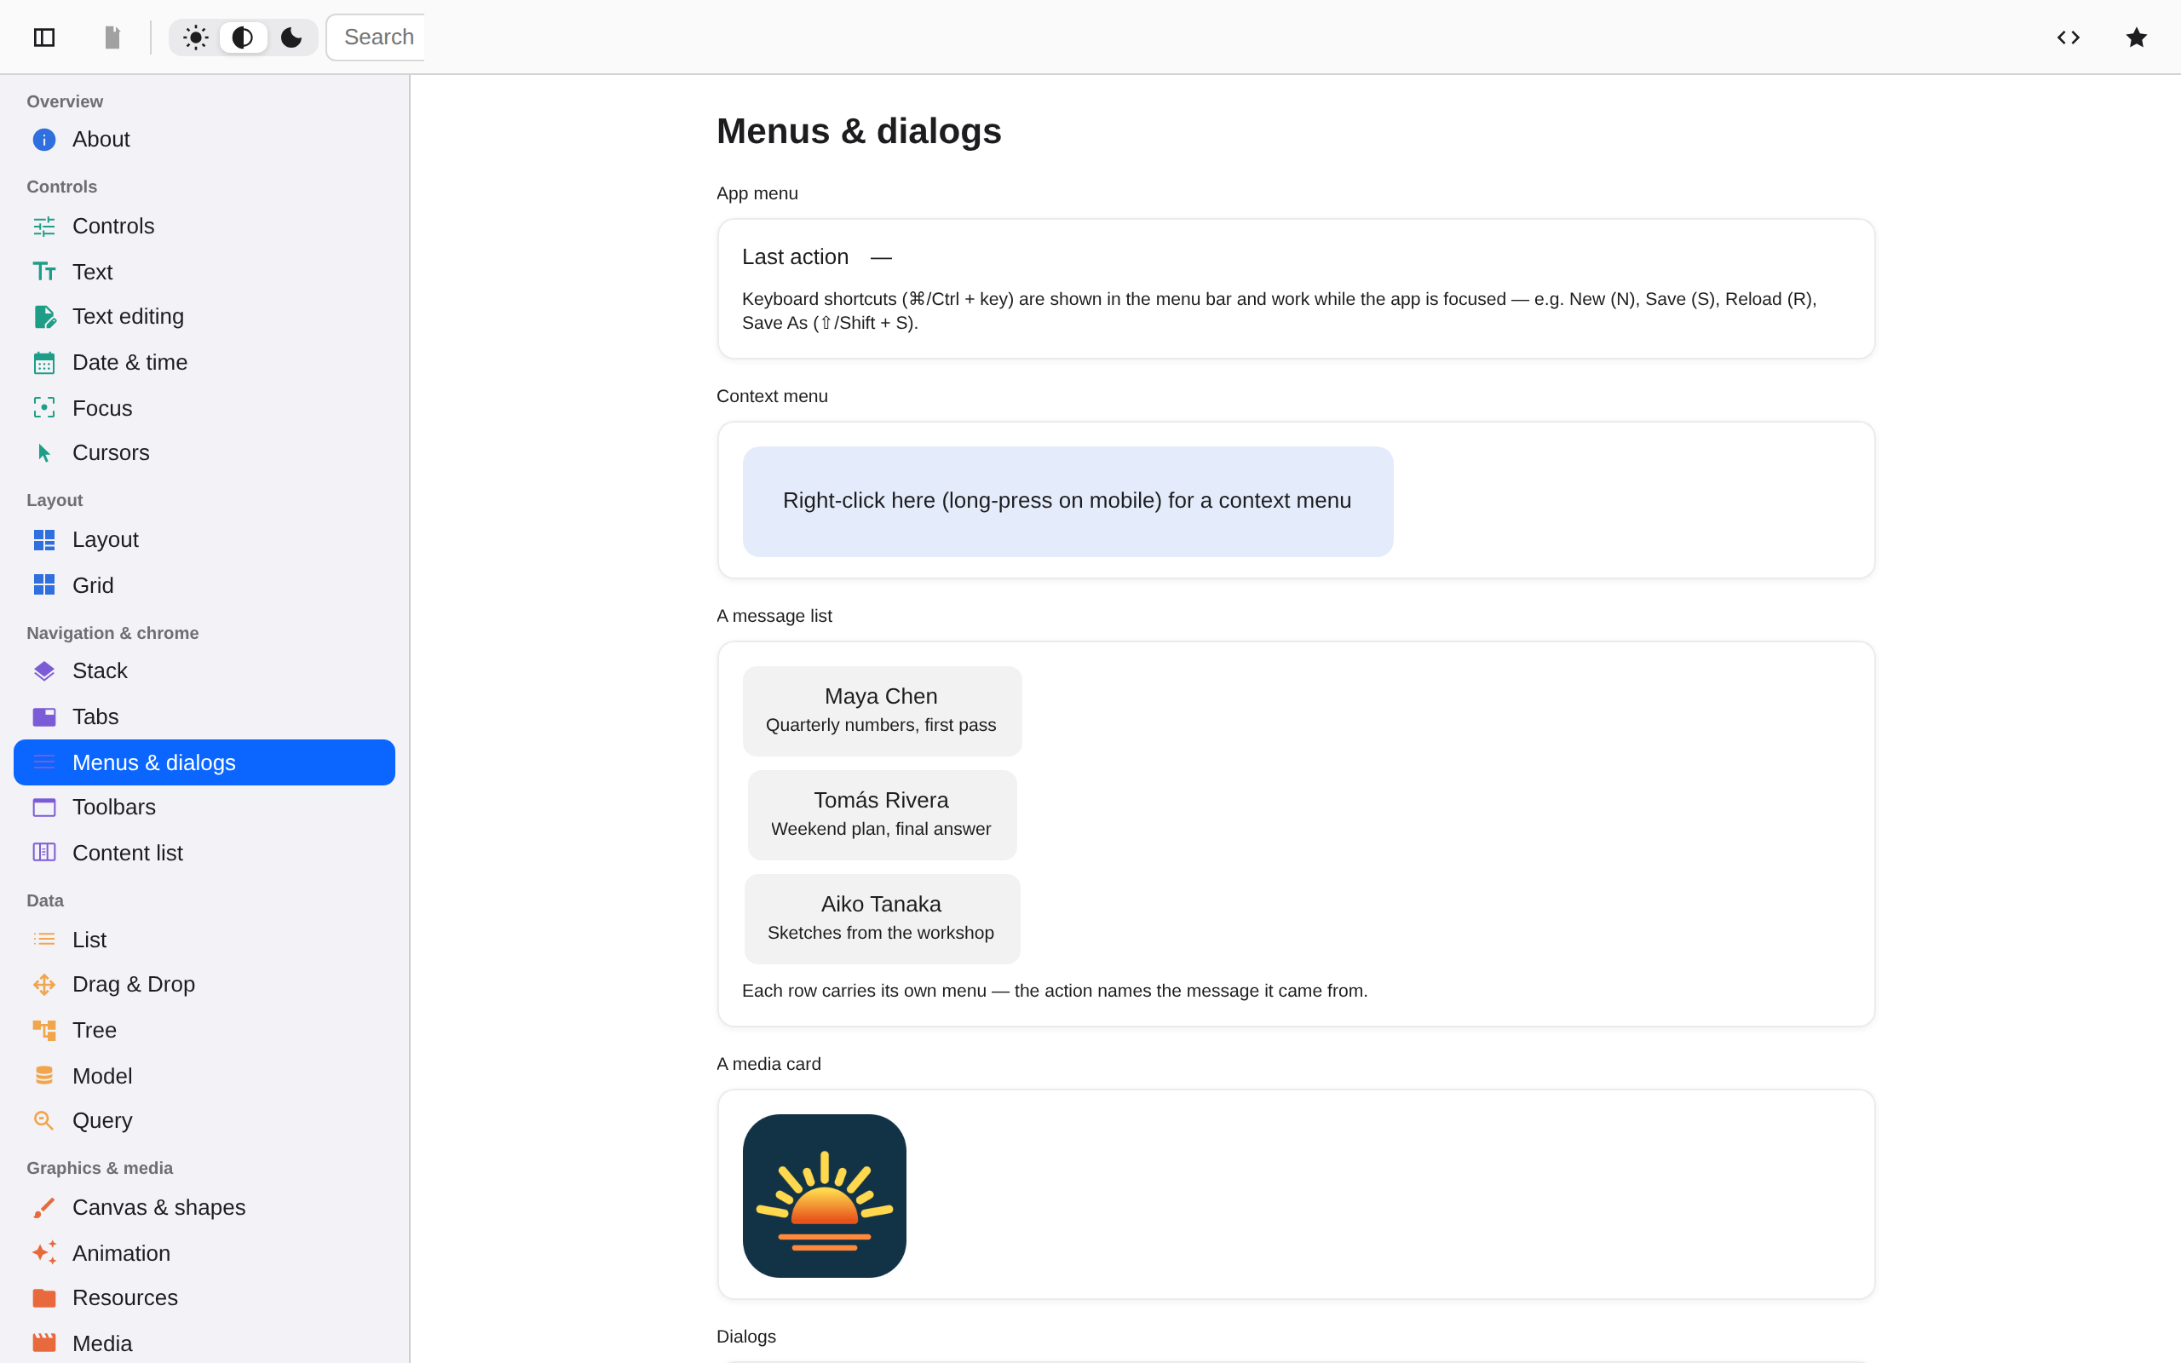Click the 'Context menu' section label
This screenshot has width=2181, height=1363.
tap(773, 397)
